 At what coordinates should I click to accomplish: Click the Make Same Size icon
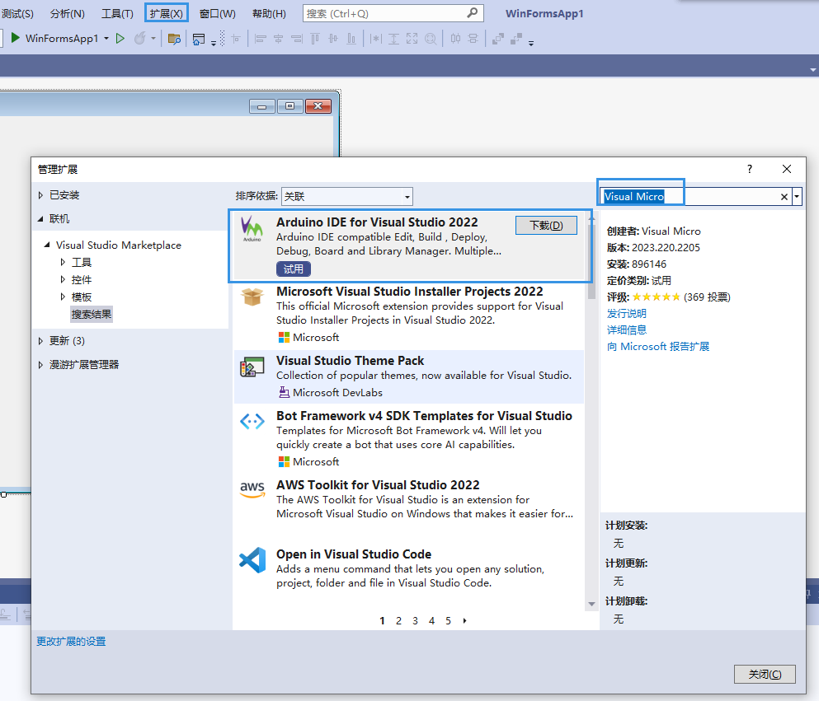(x=412, y=39)
